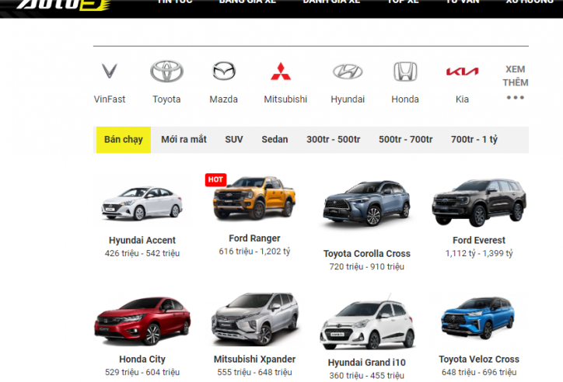
Task: Click the price text 616 triệu - 1,202 tỷ
Action: (254, 252)
